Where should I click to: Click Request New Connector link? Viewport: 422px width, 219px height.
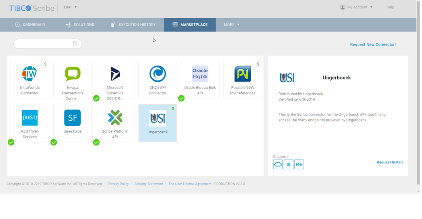tap(373, 44)
